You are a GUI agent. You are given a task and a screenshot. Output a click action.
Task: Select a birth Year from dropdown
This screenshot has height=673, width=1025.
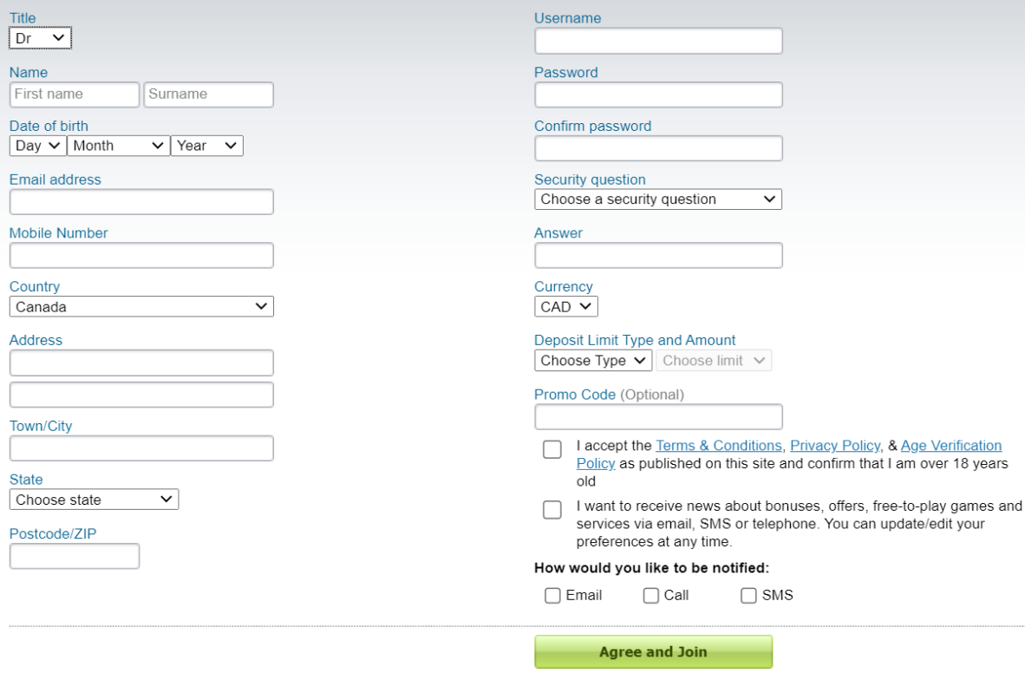[x=206, y=146]
